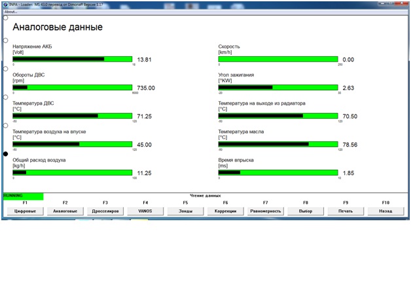Image resolution: width=411 pixels, height=281 pixels.
Task: Choose the F8 Выбор button
Action: 306,211
